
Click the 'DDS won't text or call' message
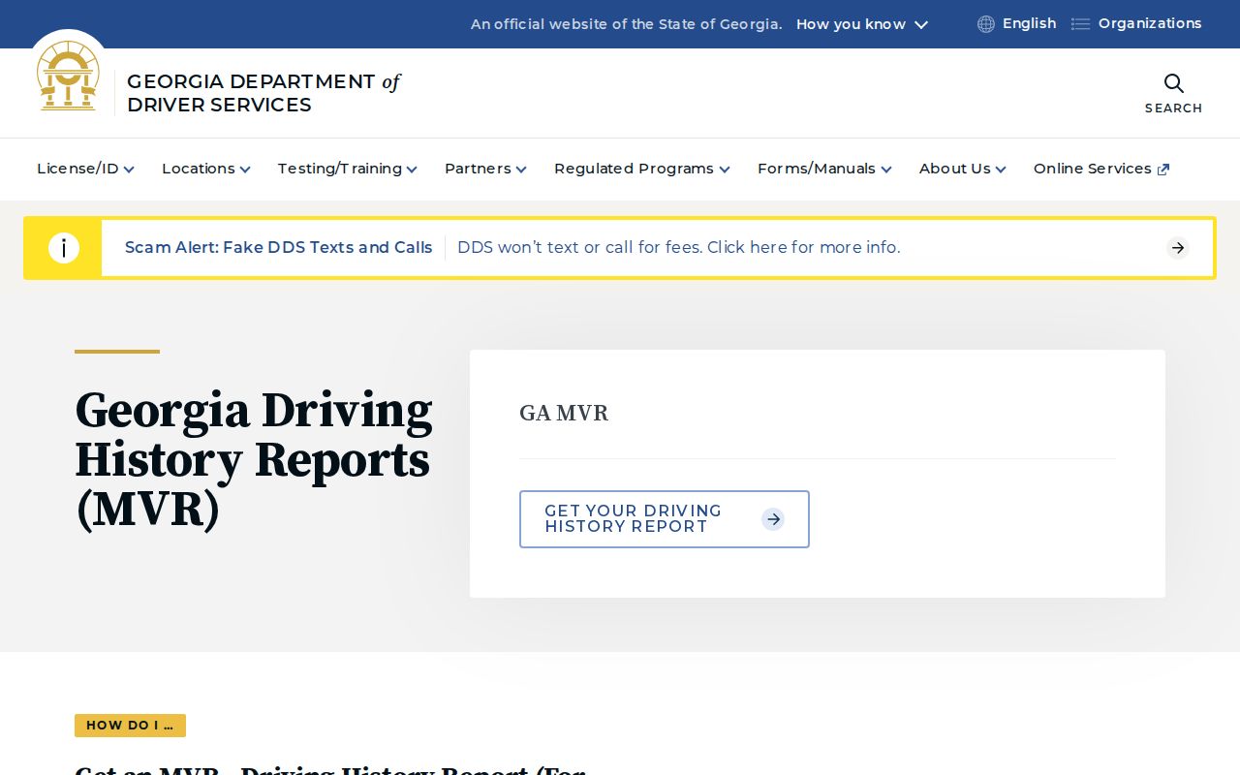pos(678,248)
